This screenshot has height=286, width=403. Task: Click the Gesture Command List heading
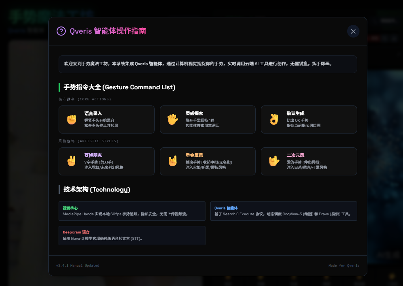click(119, 87)
